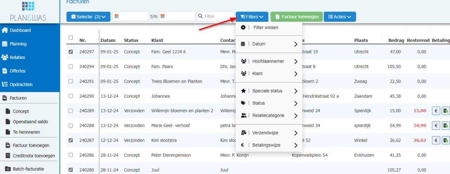Uncheck the checkbox for invoice 240297
The width and height of the screenshot is (450, 174).
(71, 52)
